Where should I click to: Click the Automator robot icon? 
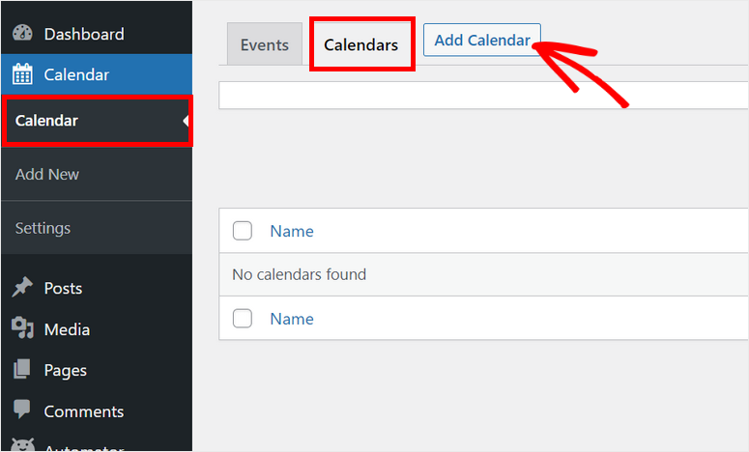click(23, 446)
